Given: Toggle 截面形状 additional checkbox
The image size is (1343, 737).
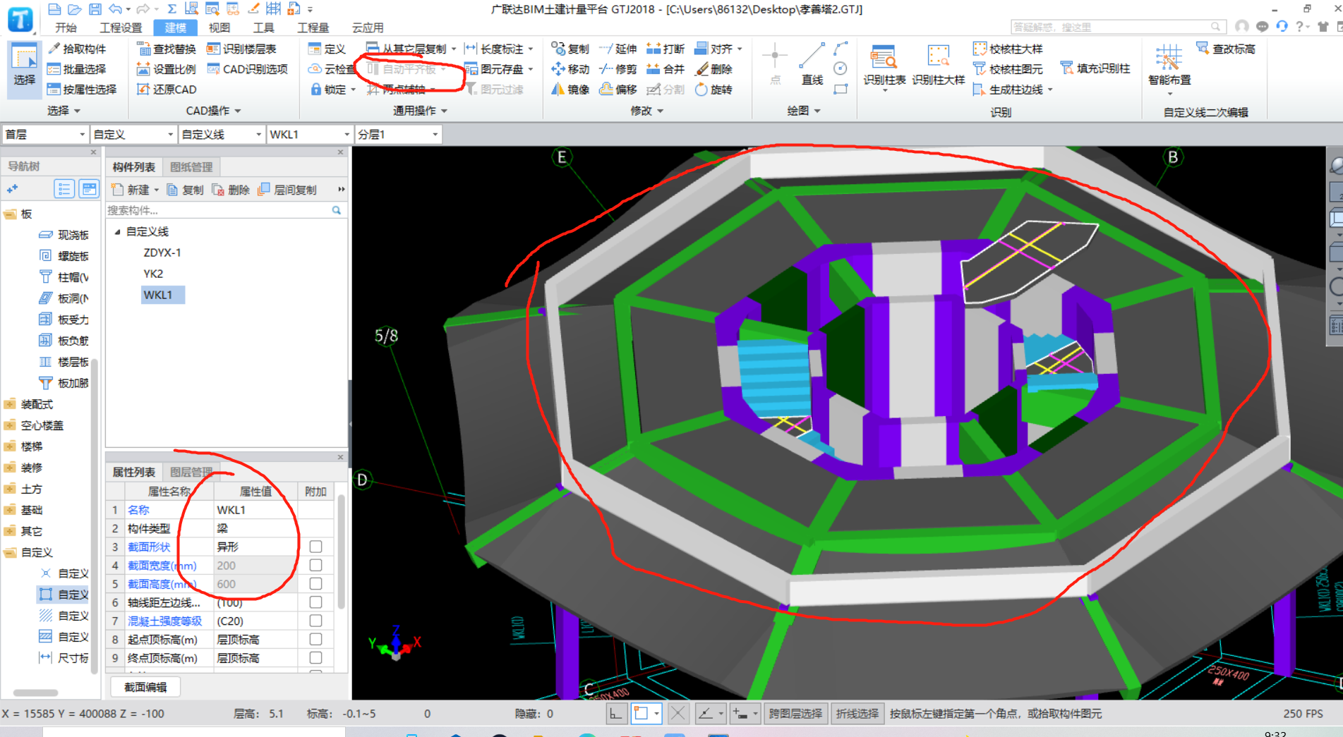Looking at the screenshot, I should point(315,547).
